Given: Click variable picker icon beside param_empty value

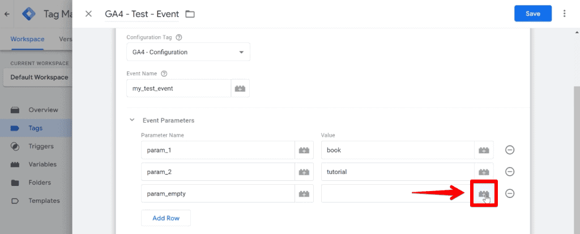Looking at the screenshot, I should click(x=484, y=193).
